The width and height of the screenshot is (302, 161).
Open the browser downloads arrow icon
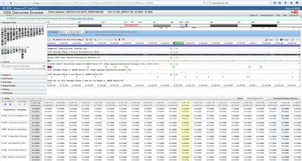(285, 3)
